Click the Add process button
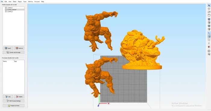This screenshot has height=111, width=211. click(8, 97)
